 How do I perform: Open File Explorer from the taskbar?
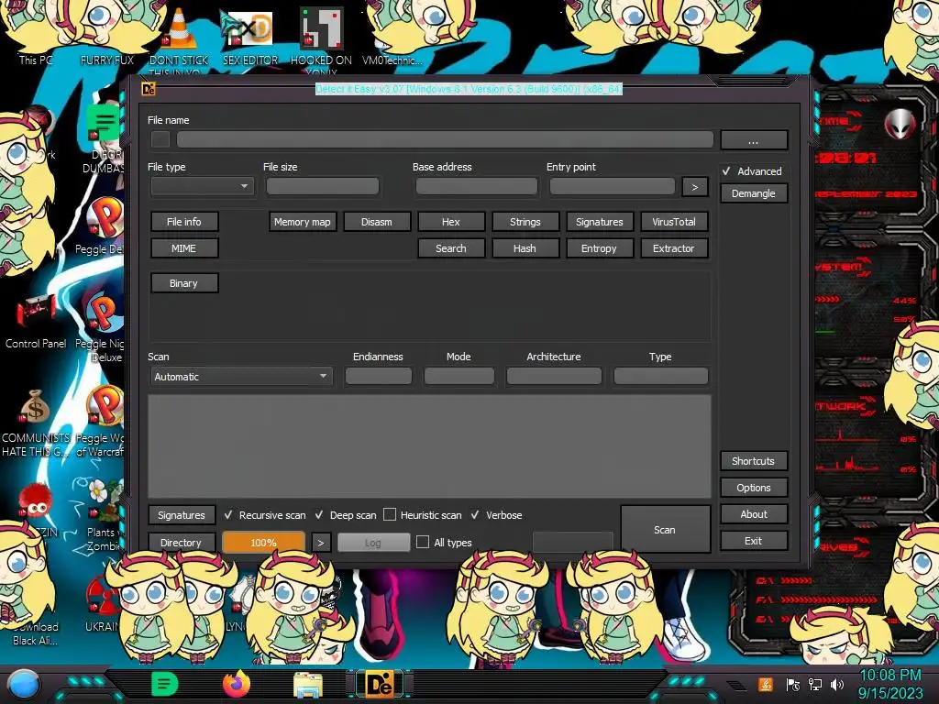[308, 686]
